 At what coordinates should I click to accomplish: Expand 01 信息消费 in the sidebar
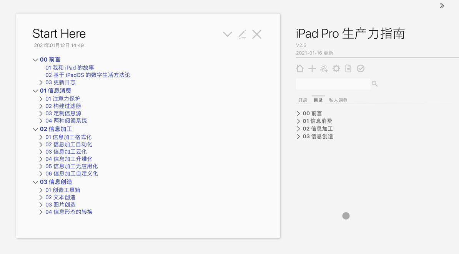[298, 121]
